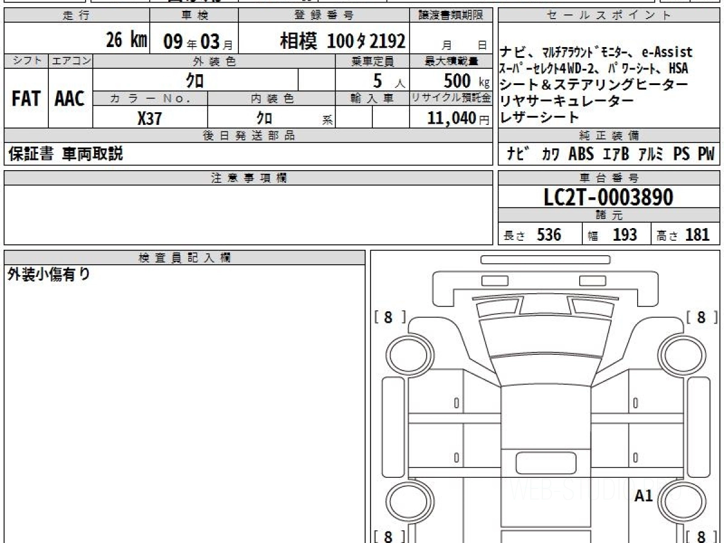Select "PW" in genuine equipment row
This screenshot has width=724, height=543.
click(706, 154)
